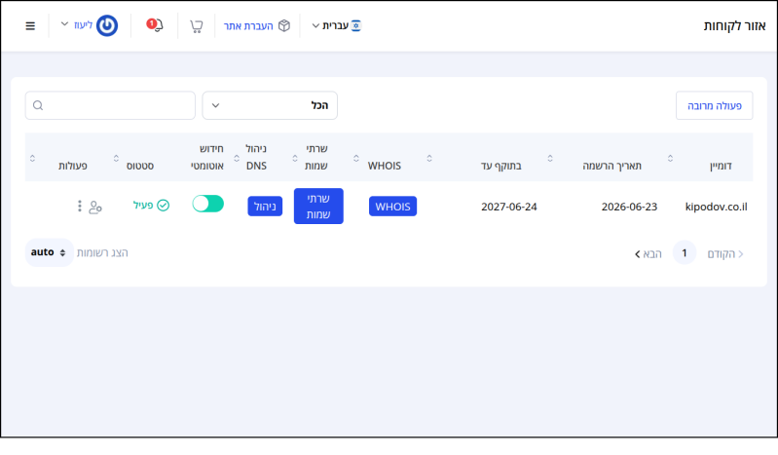Toggle auto-renew switch for kipodov.co.il
This screenshot has height=455, width=778.
[x=208, y=204]
